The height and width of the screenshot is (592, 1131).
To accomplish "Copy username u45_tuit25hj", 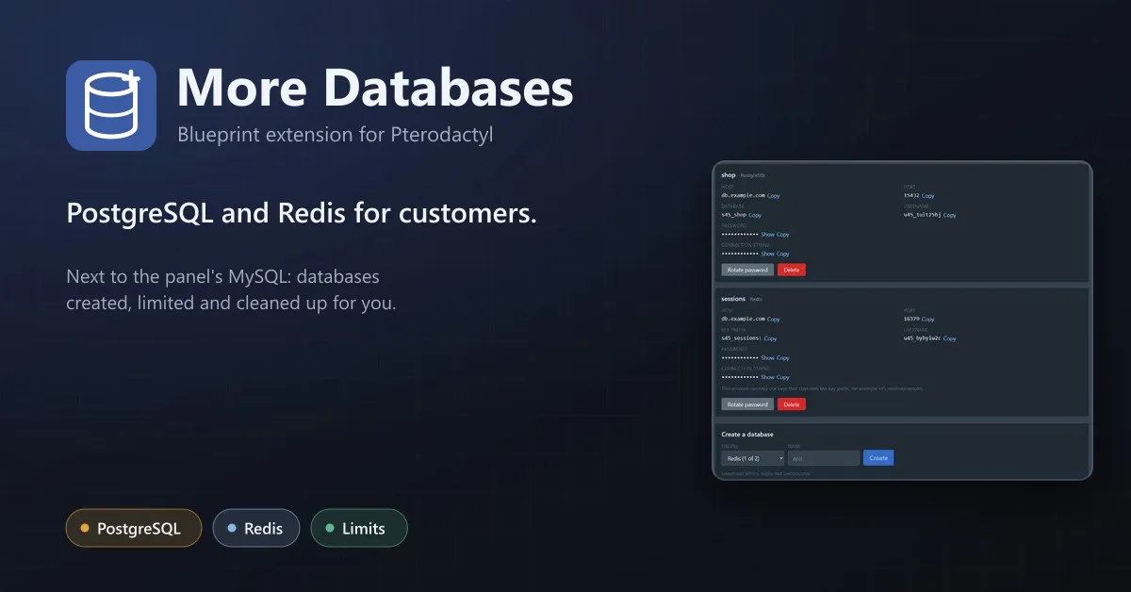I will pos(950,215).
